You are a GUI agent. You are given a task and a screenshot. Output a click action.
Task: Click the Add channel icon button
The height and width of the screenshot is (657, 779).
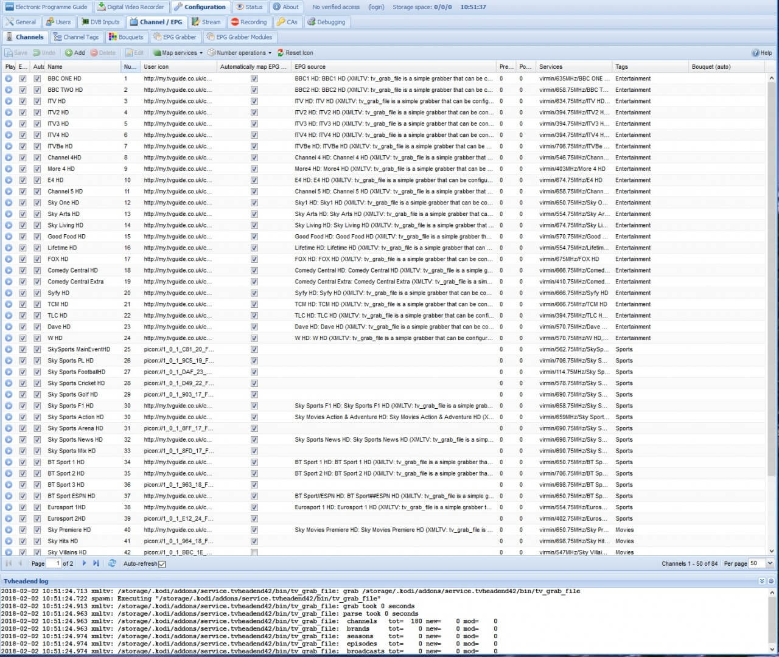[75, 53]
